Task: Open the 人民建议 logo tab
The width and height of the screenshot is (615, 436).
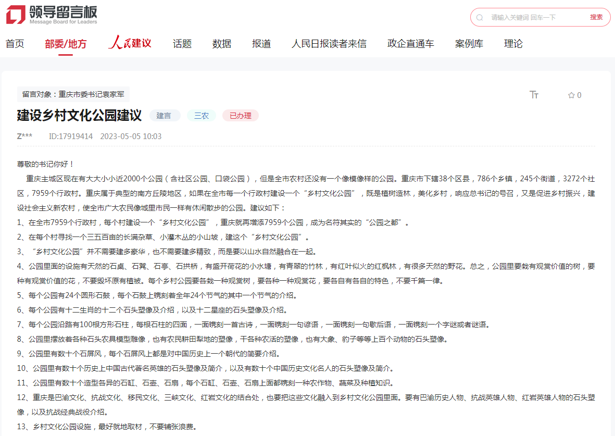Action: [130, 43]
